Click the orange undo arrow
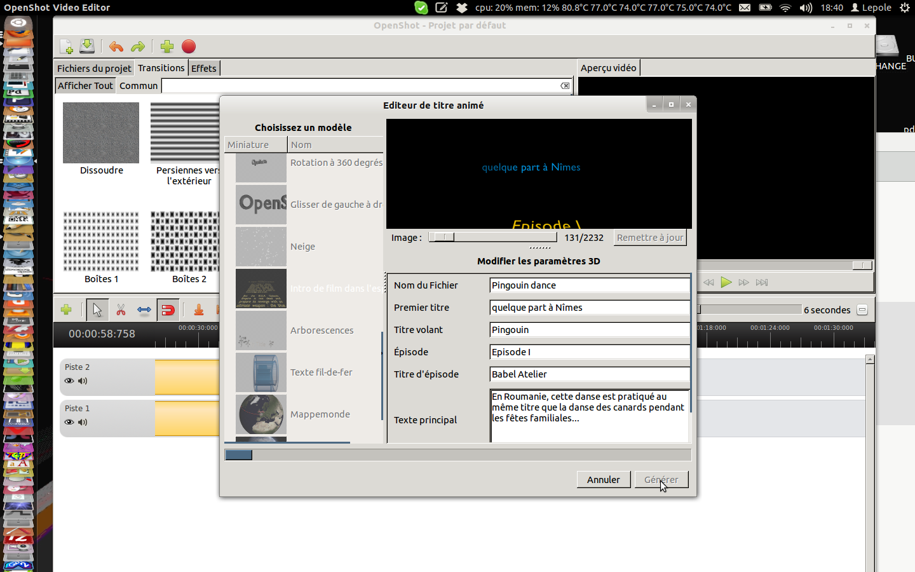The image size is (915, 572). (x=116, y=46)
